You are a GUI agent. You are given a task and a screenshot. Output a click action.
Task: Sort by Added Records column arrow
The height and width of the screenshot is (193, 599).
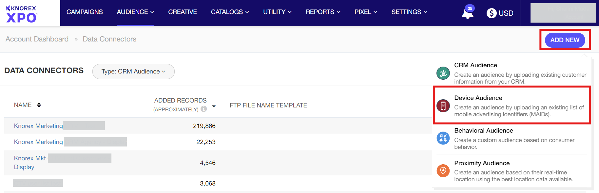pos(214,106)
